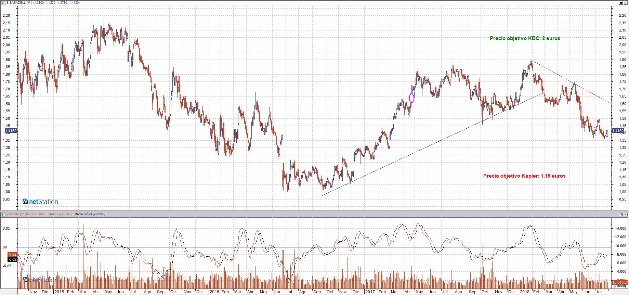The image size is (629, 295).
Task: Select the Media móvil (-0,0238) legend label
Action: [90, 214]
